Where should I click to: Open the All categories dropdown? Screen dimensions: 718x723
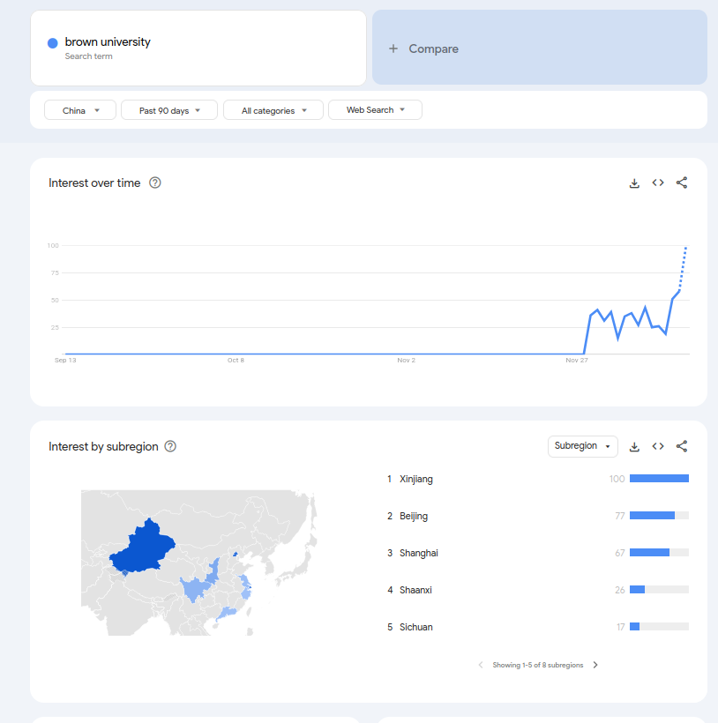click(x=273, y=110)
